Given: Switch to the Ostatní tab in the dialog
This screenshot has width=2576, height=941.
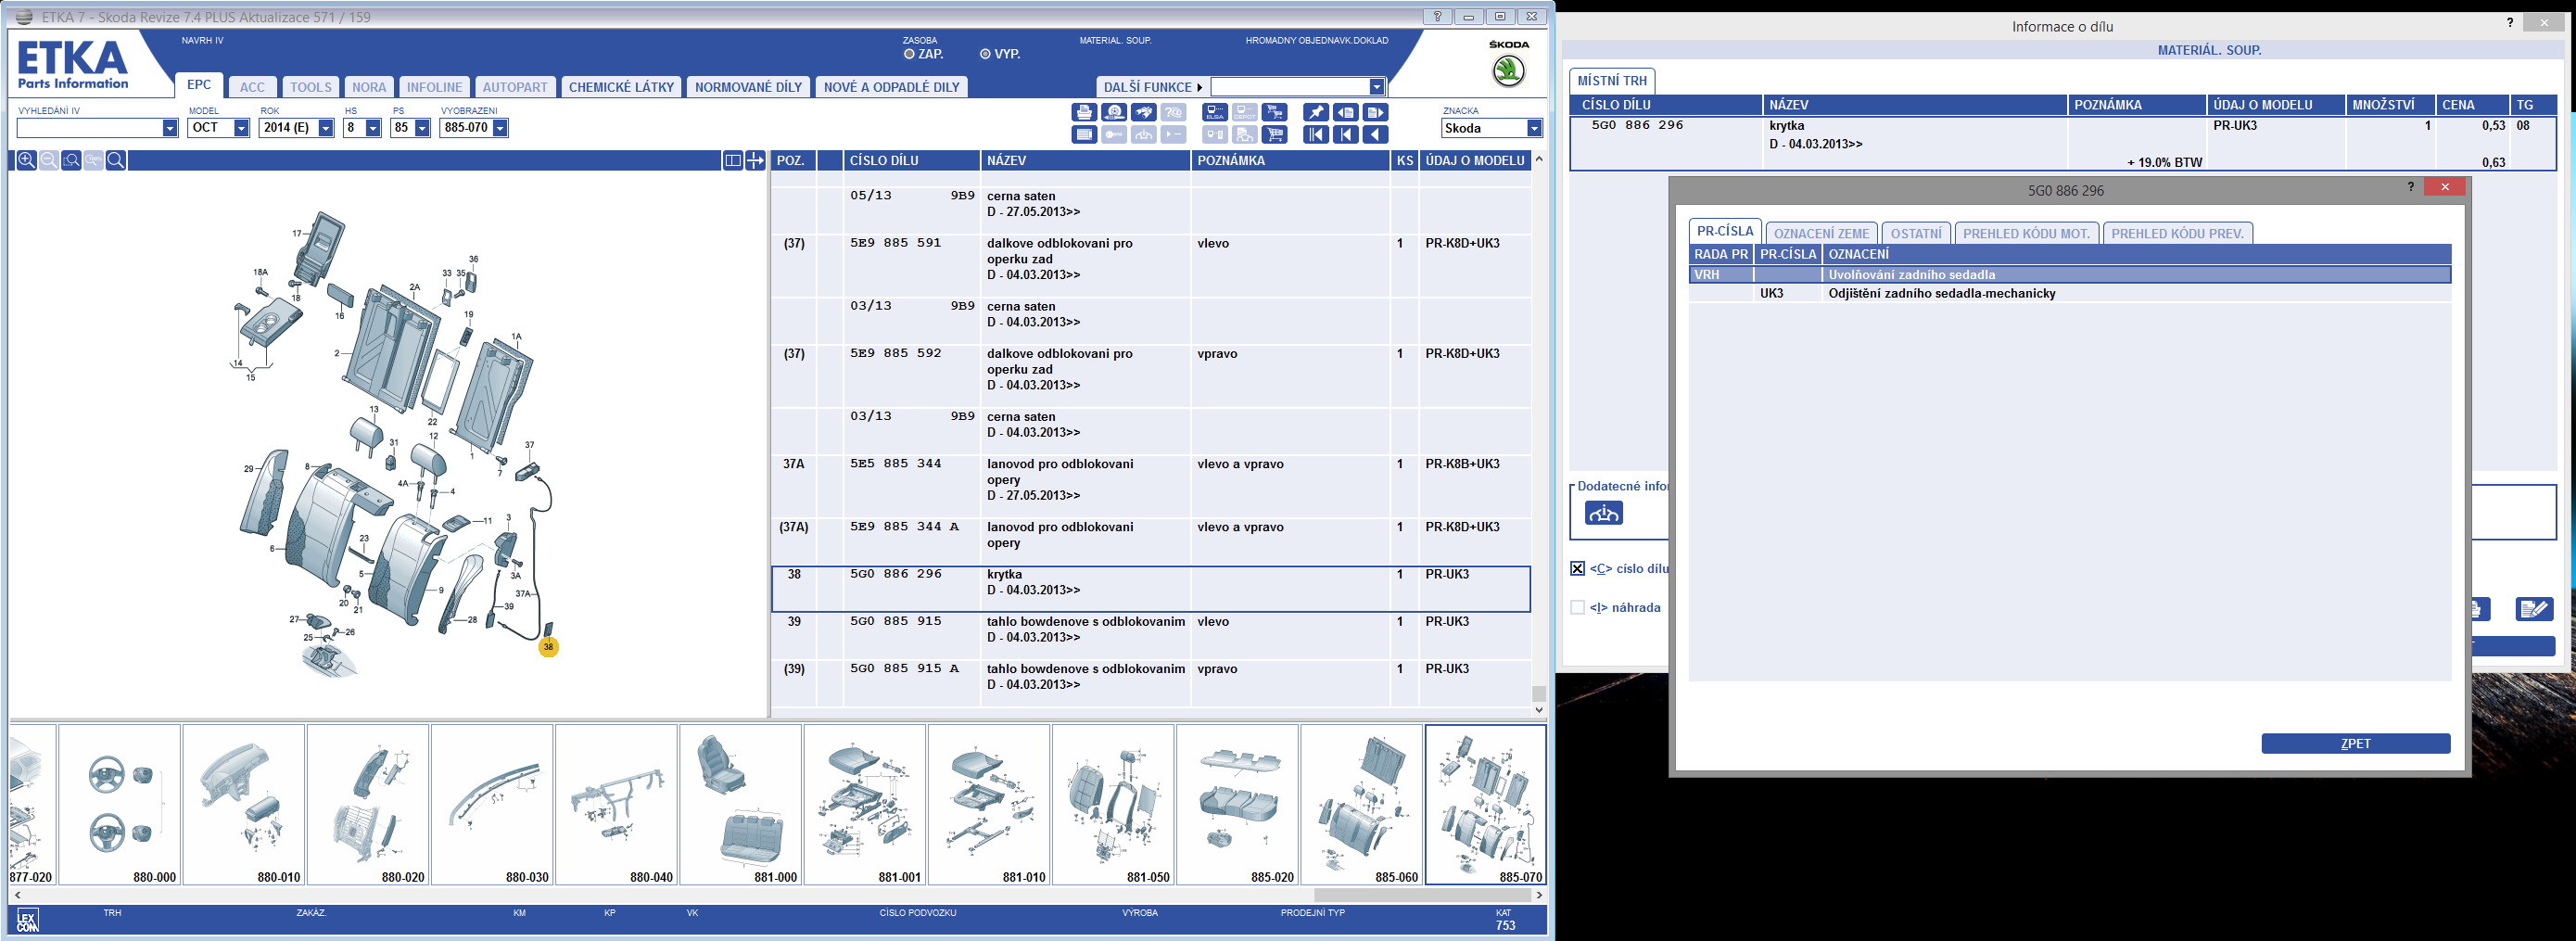Looking at the screenshot, I should pyautogui.click(x=1916, y=233).
